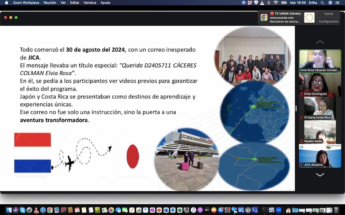The height and width of the screenshot is (215, 345).
Task: Open Google Chrome in the Dock
Action: pos(50,210)
